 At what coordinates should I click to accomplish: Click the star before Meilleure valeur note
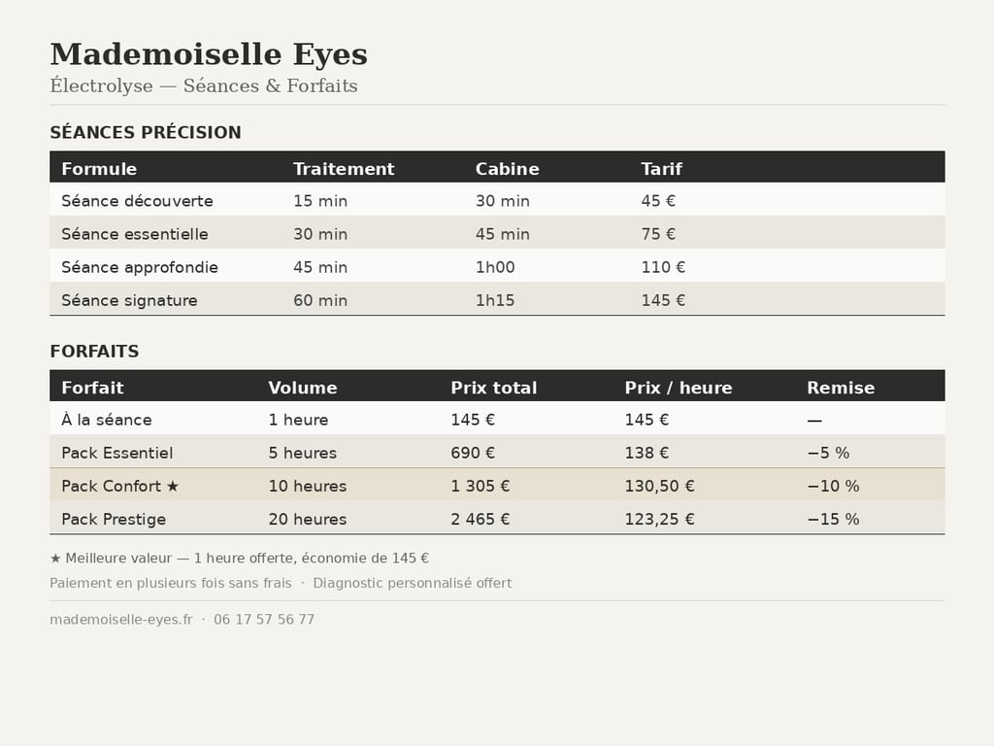pyautogui.click(x=55, y=559)
